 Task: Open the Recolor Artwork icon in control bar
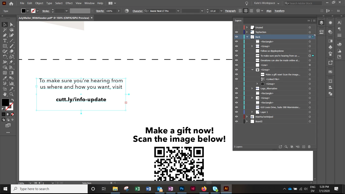(127, 11)
